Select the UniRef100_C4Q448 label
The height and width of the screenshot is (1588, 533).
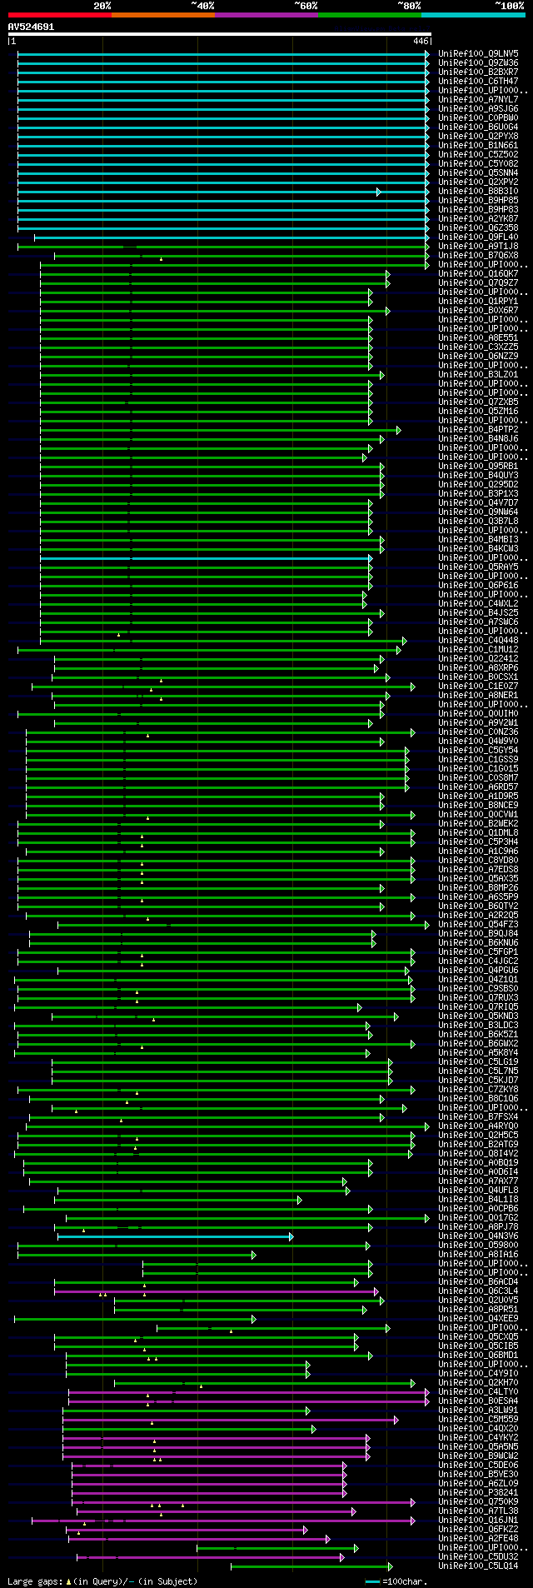478,640
